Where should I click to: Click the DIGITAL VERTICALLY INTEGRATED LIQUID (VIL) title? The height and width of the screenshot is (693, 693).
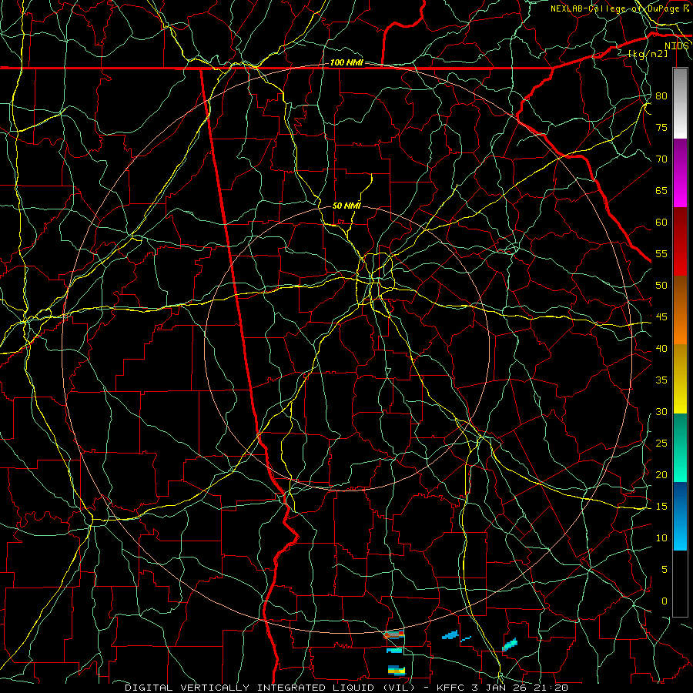tap(270, 688)
